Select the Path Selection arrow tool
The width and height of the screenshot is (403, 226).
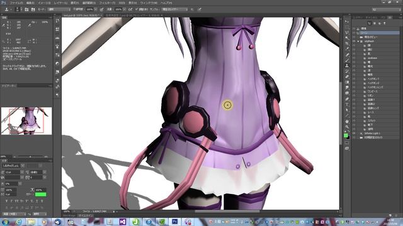point(347,110)
